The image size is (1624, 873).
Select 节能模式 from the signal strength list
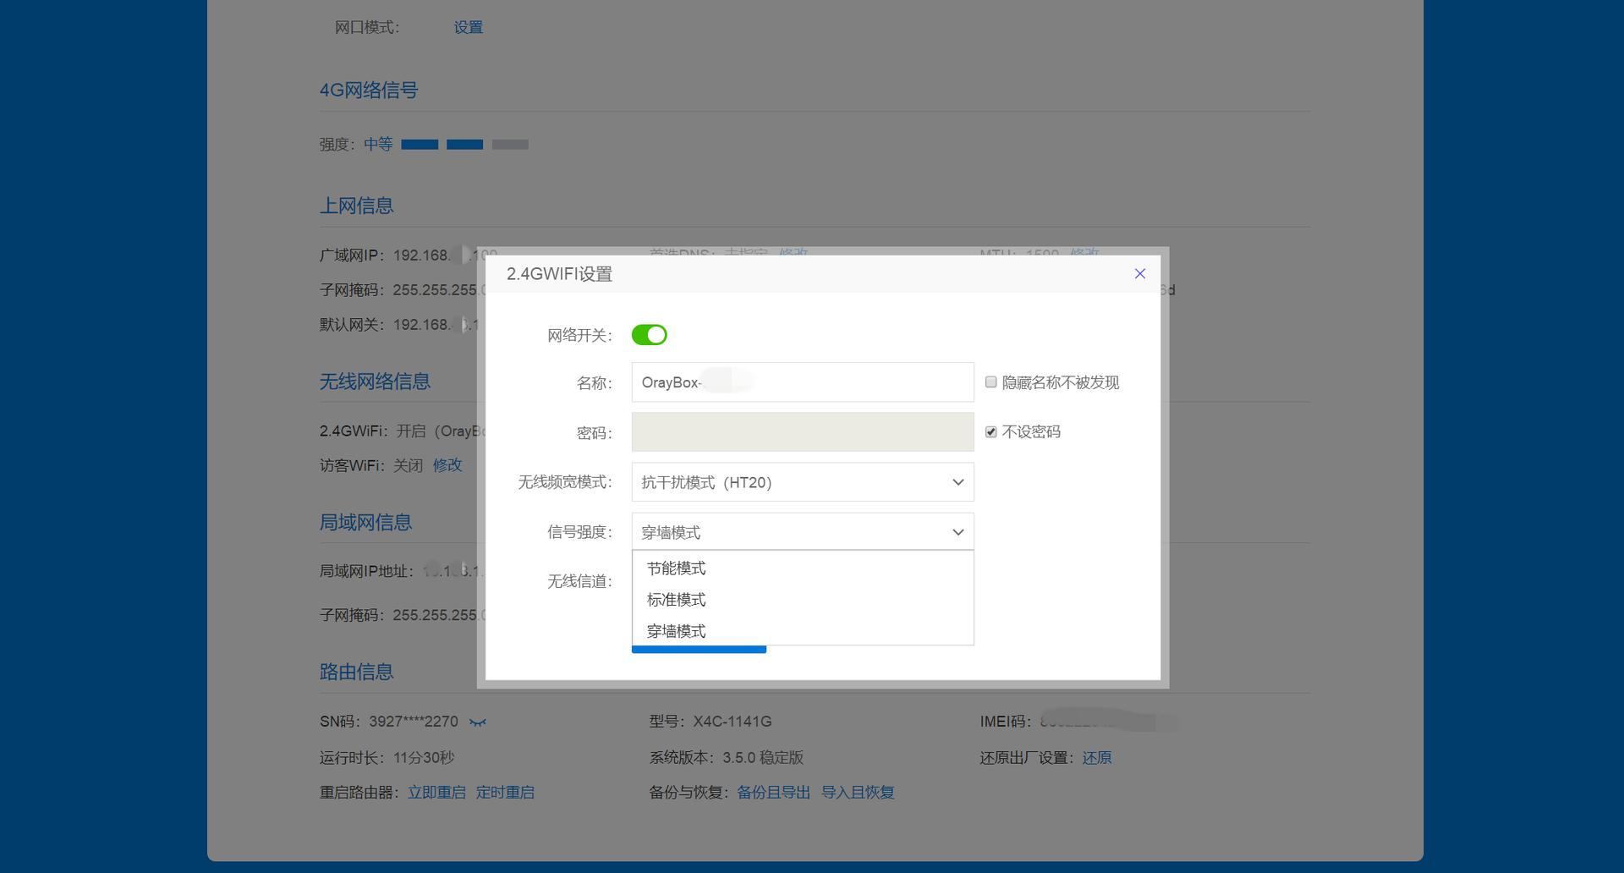676,568
